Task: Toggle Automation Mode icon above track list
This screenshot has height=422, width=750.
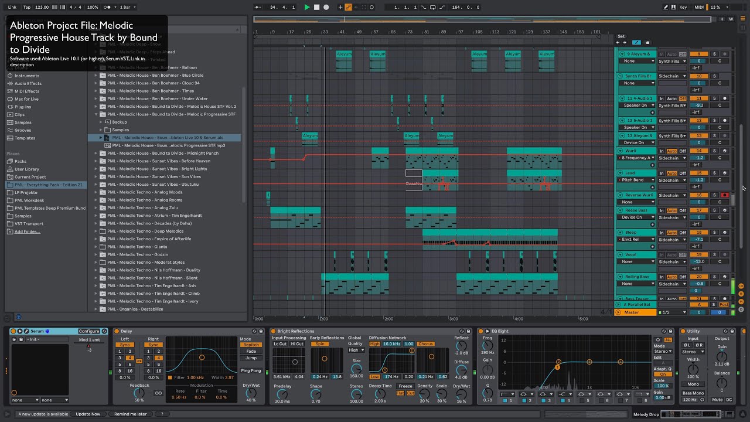Action: click(637, 43)
